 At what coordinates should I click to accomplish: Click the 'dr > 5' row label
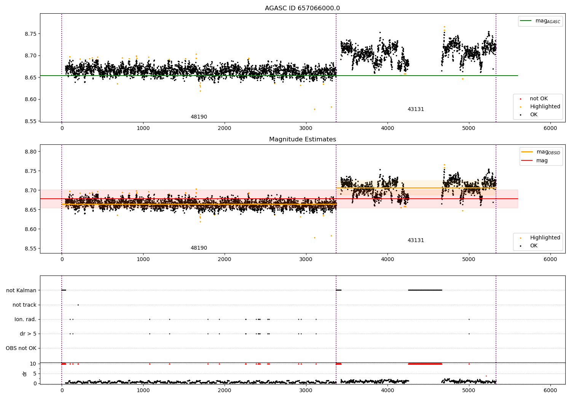click(28, 334)
